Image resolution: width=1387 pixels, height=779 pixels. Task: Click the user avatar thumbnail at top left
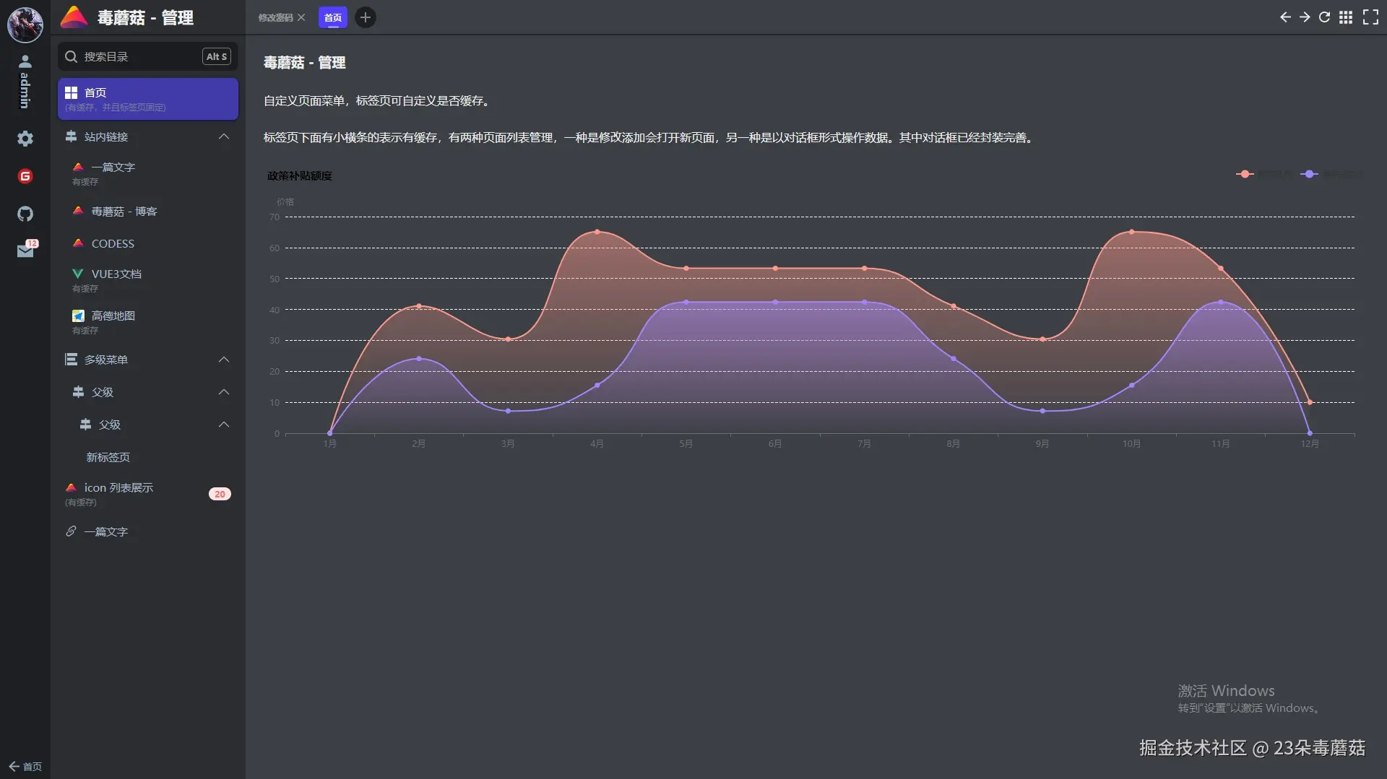25,24
